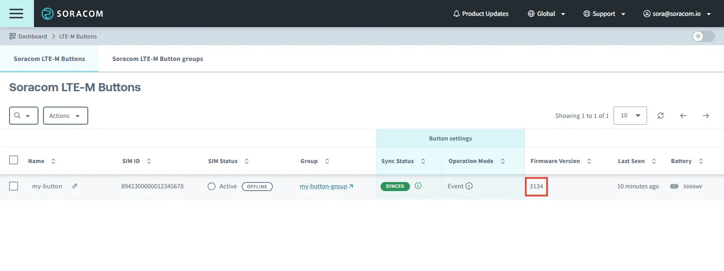Click the globe icon beside Global
The image size is (724, 271).
point(531,14)
